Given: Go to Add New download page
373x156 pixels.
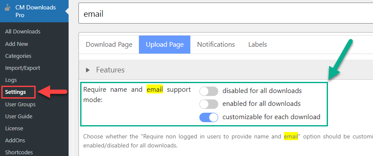Looking at the screenshot, I should coord(16,44).
